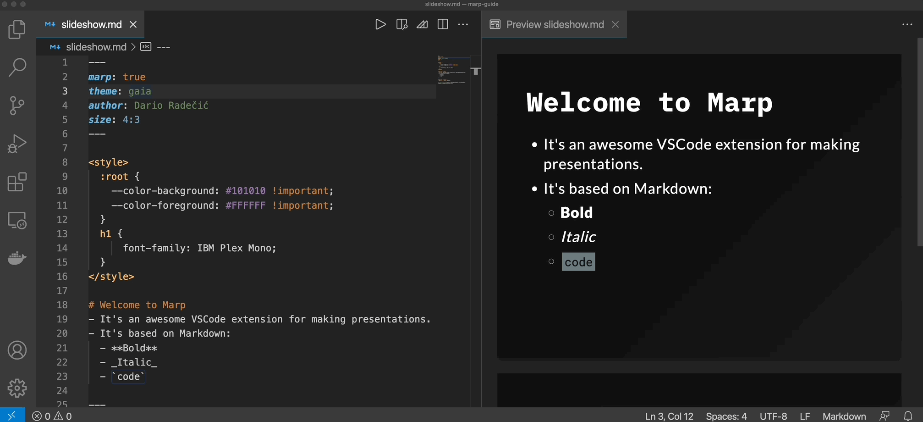Switch to Preview slideshow.md tab
Viewport: 923px width, 422px height.
pyautogui.click(x=555, y=24)
